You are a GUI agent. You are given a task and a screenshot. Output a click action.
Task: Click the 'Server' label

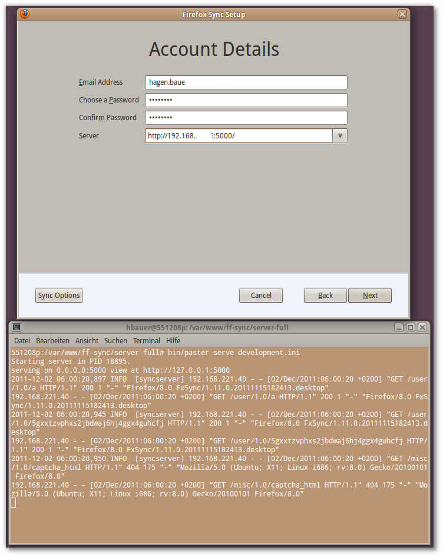[89, 136]
